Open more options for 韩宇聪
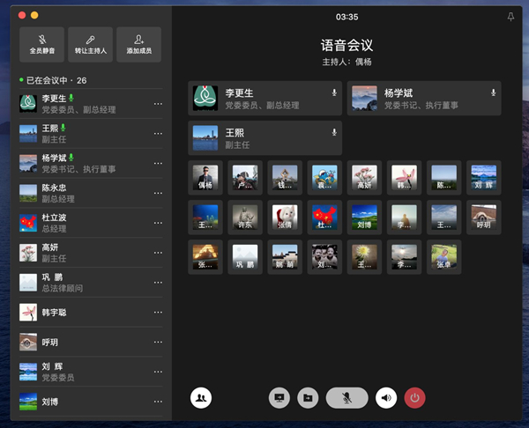The height and width of the screenshot is (428, 529). pyautogui.click(x=158, y=313)
